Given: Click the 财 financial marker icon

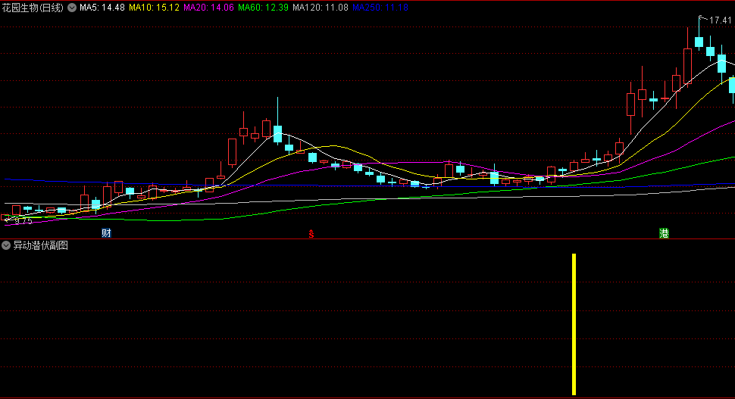Looking at the screenshot, I should pyautogui.click(x=106, y=232).
